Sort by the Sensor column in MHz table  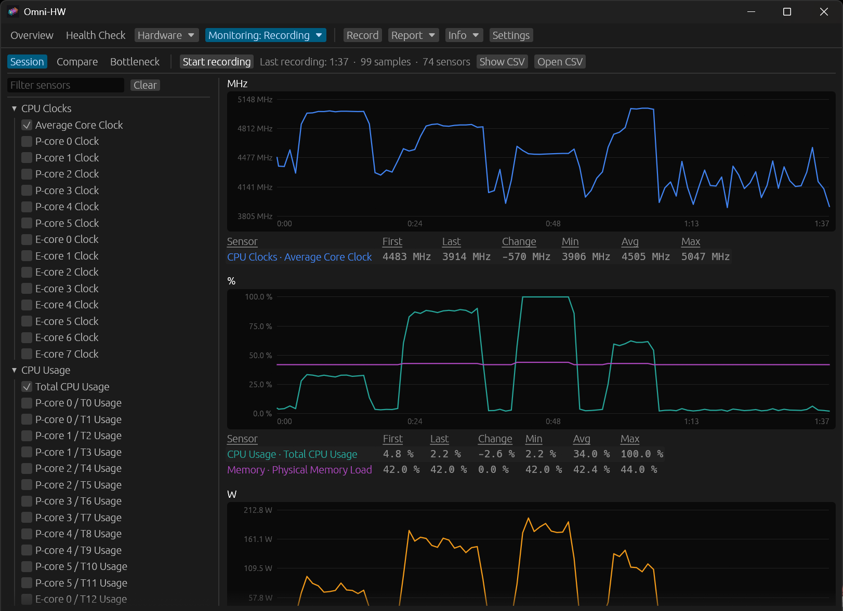[x=242, y=241]
